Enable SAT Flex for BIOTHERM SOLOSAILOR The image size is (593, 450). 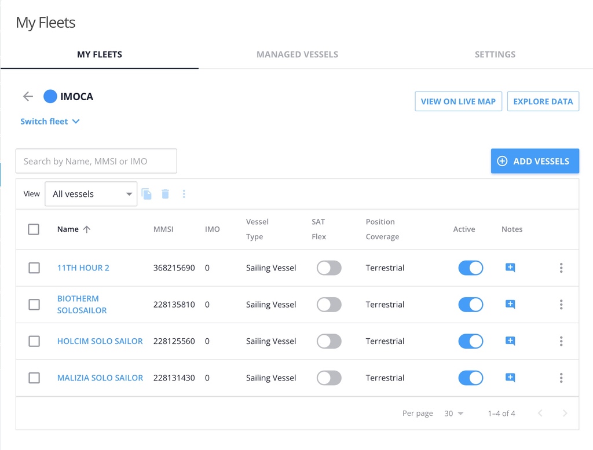[x=329, y=305]
